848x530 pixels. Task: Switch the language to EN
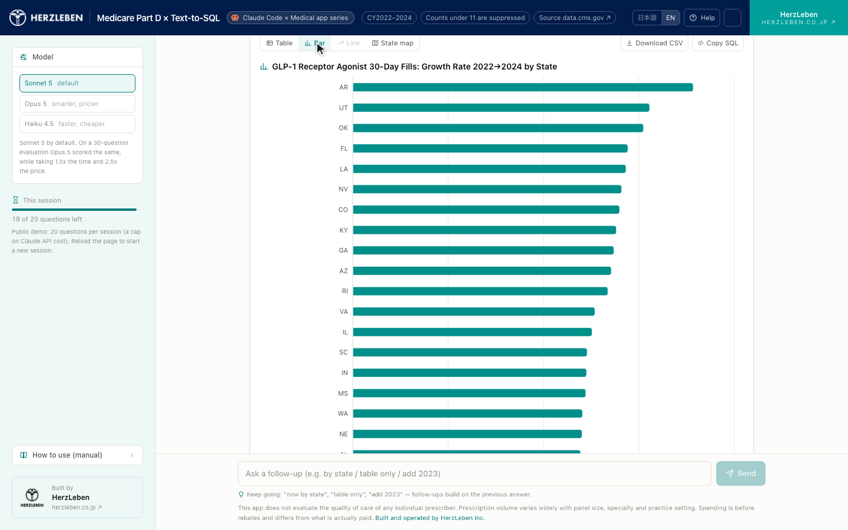670,18
